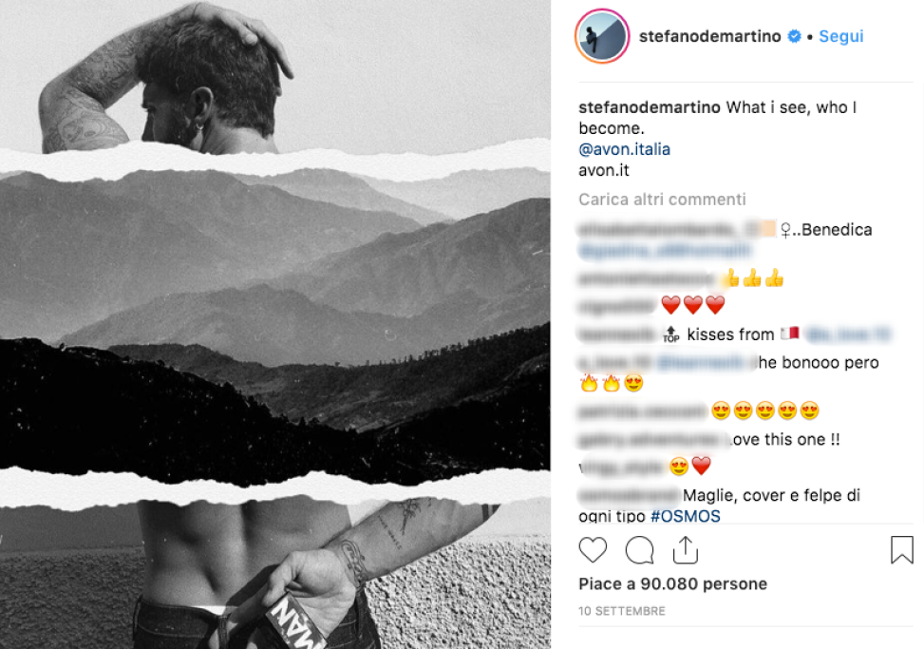Click stefanodemartino name in caption

click(650, 107)
